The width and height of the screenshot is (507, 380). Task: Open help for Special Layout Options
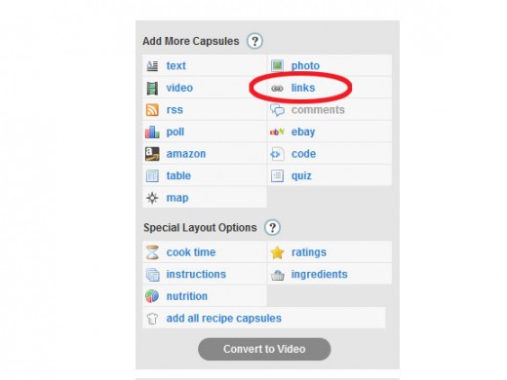272,228
